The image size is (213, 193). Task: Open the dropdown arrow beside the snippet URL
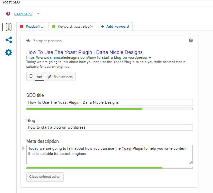click(150, 58)
